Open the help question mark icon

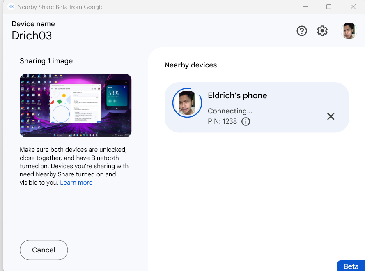pyautogui.click(x=302, y=31)
